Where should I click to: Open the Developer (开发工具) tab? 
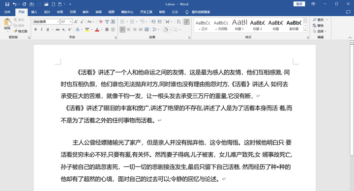click(146, 12)
